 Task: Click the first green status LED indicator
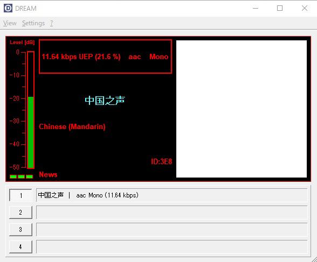point(13,176)
